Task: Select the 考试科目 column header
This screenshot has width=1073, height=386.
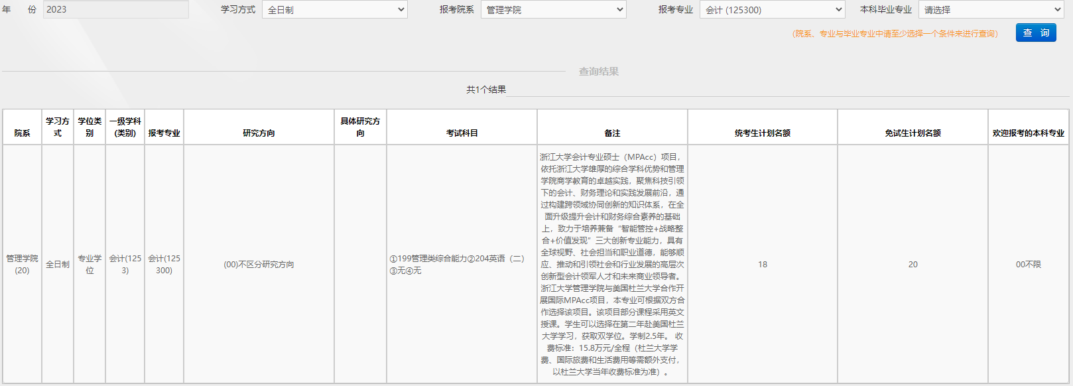Action: pyautogui.click(x=462, y=133)
